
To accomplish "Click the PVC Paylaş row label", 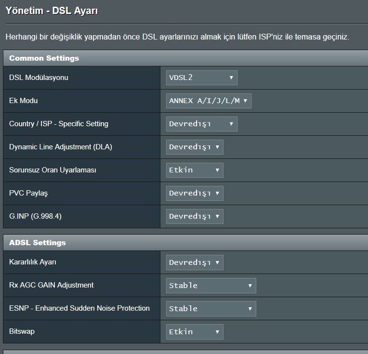I will (28, 193).
